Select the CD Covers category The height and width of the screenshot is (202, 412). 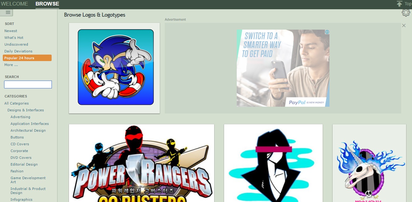(20, 144)
